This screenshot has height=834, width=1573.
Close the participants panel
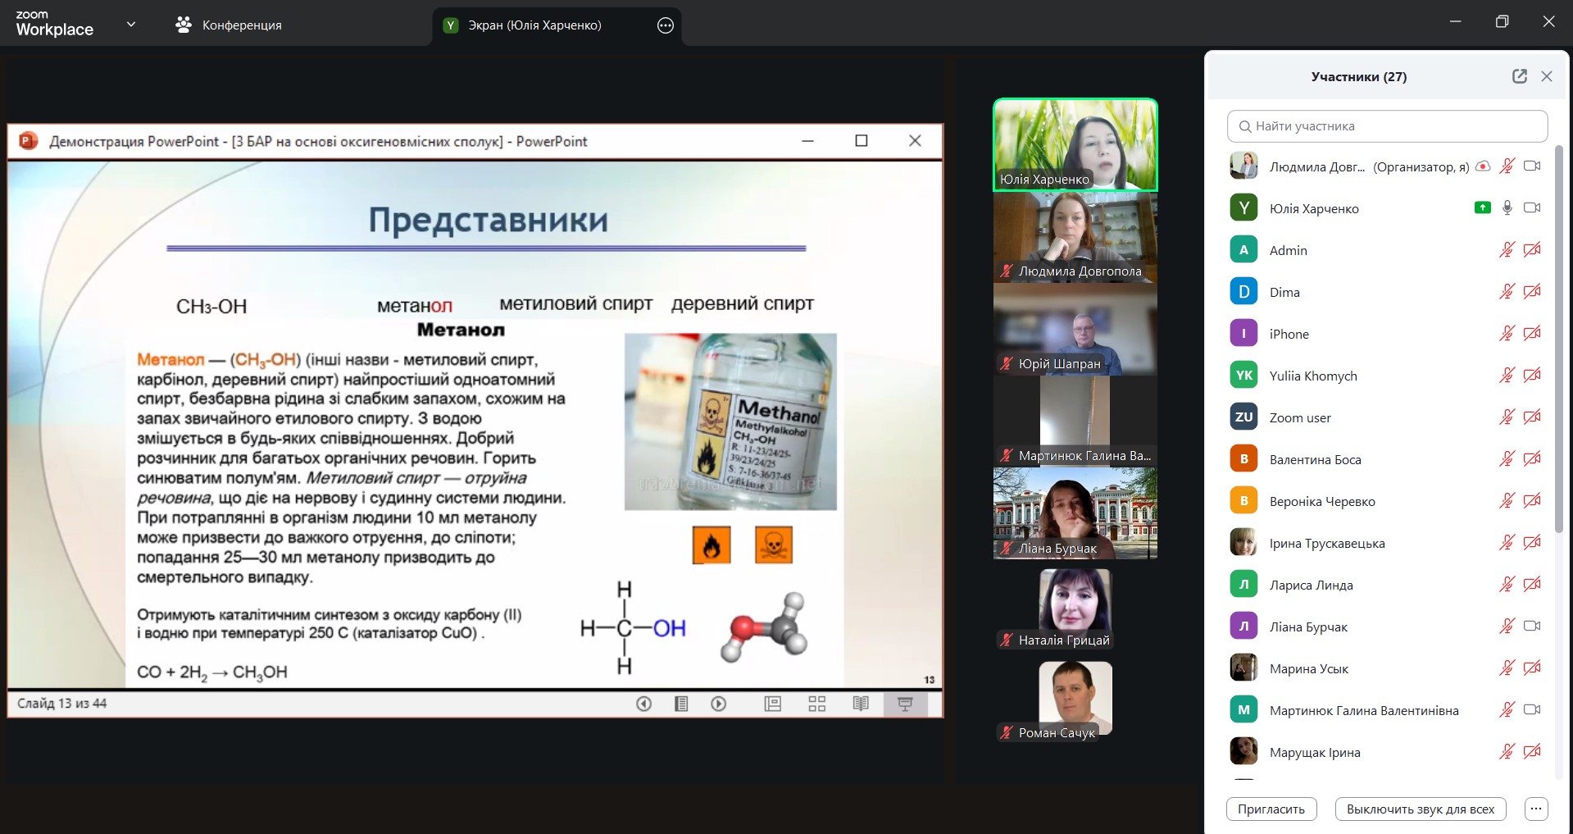click(1547, 76)
